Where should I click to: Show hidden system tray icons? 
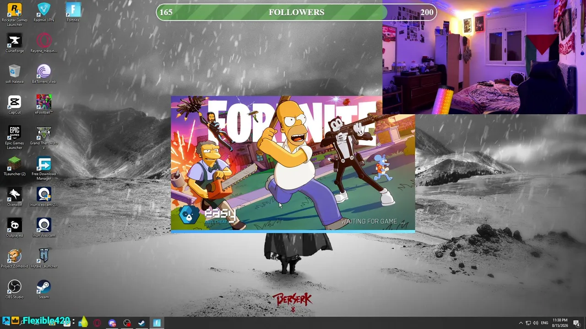coord(521,323)
